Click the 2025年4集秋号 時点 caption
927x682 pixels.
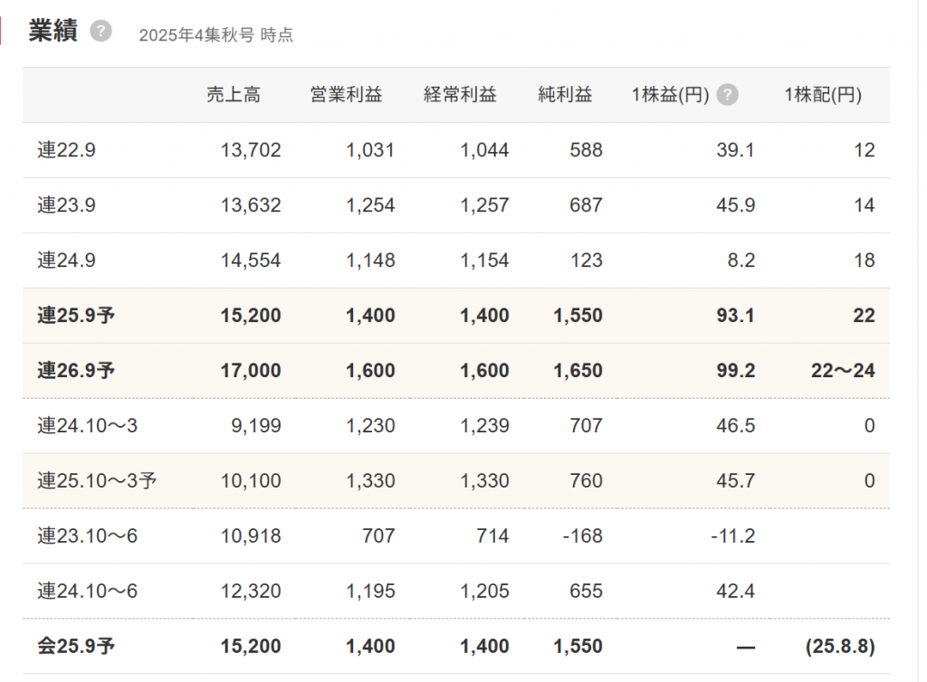[x=215, y=35]
